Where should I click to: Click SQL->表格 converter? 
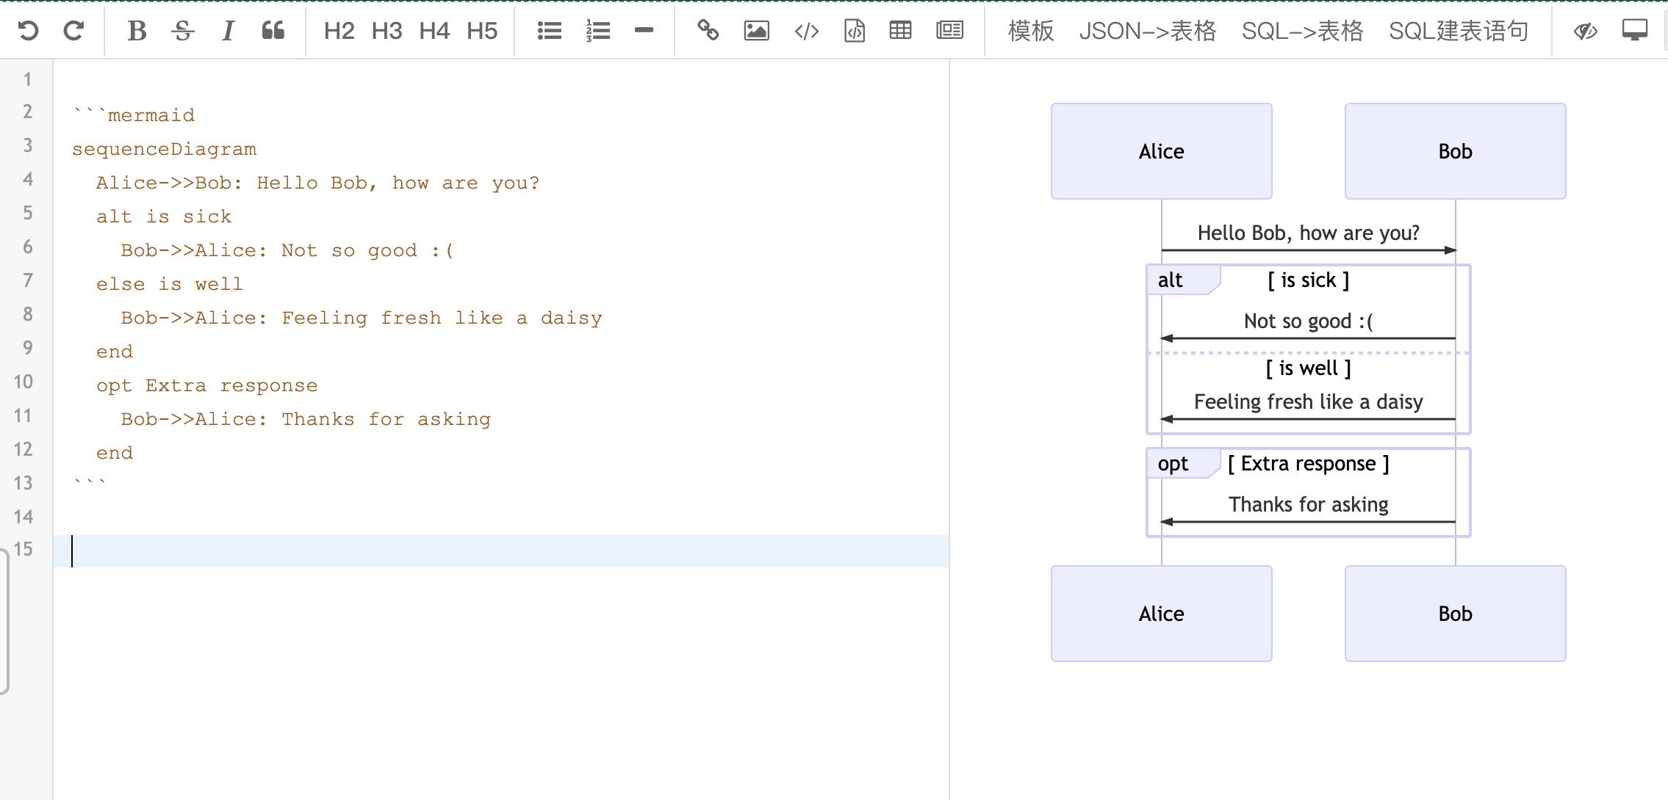(x=1303, y=31)
